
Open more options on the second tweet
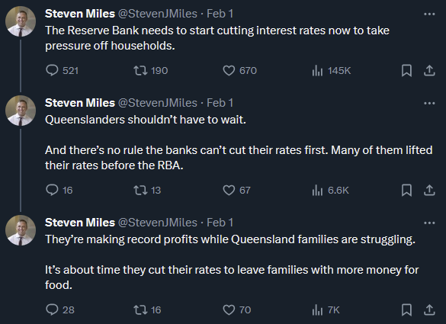tap(429, 103)
